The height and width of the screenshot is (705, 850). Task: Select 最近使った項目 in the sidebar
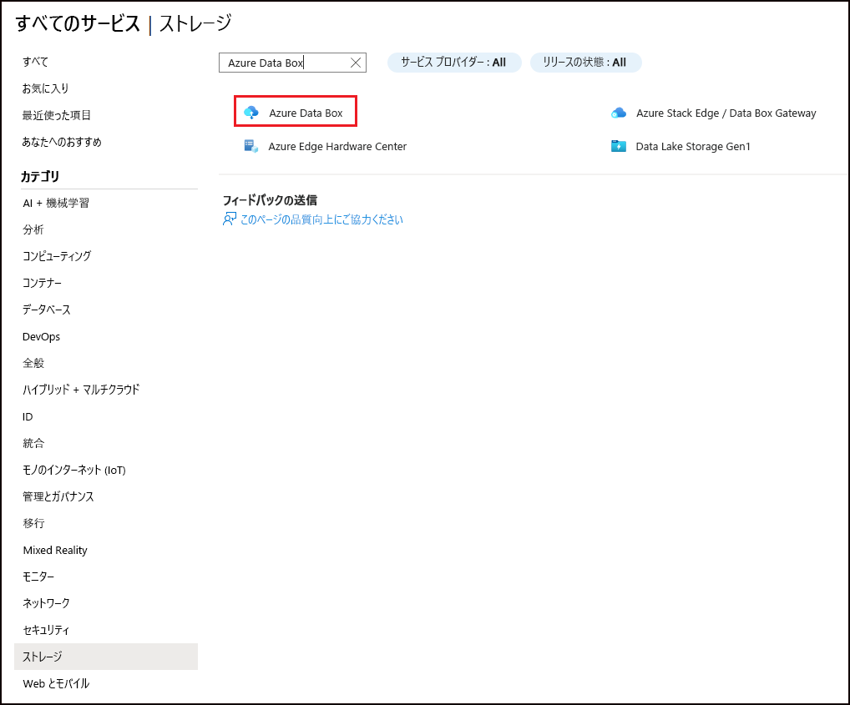click(x=57, y=115)
